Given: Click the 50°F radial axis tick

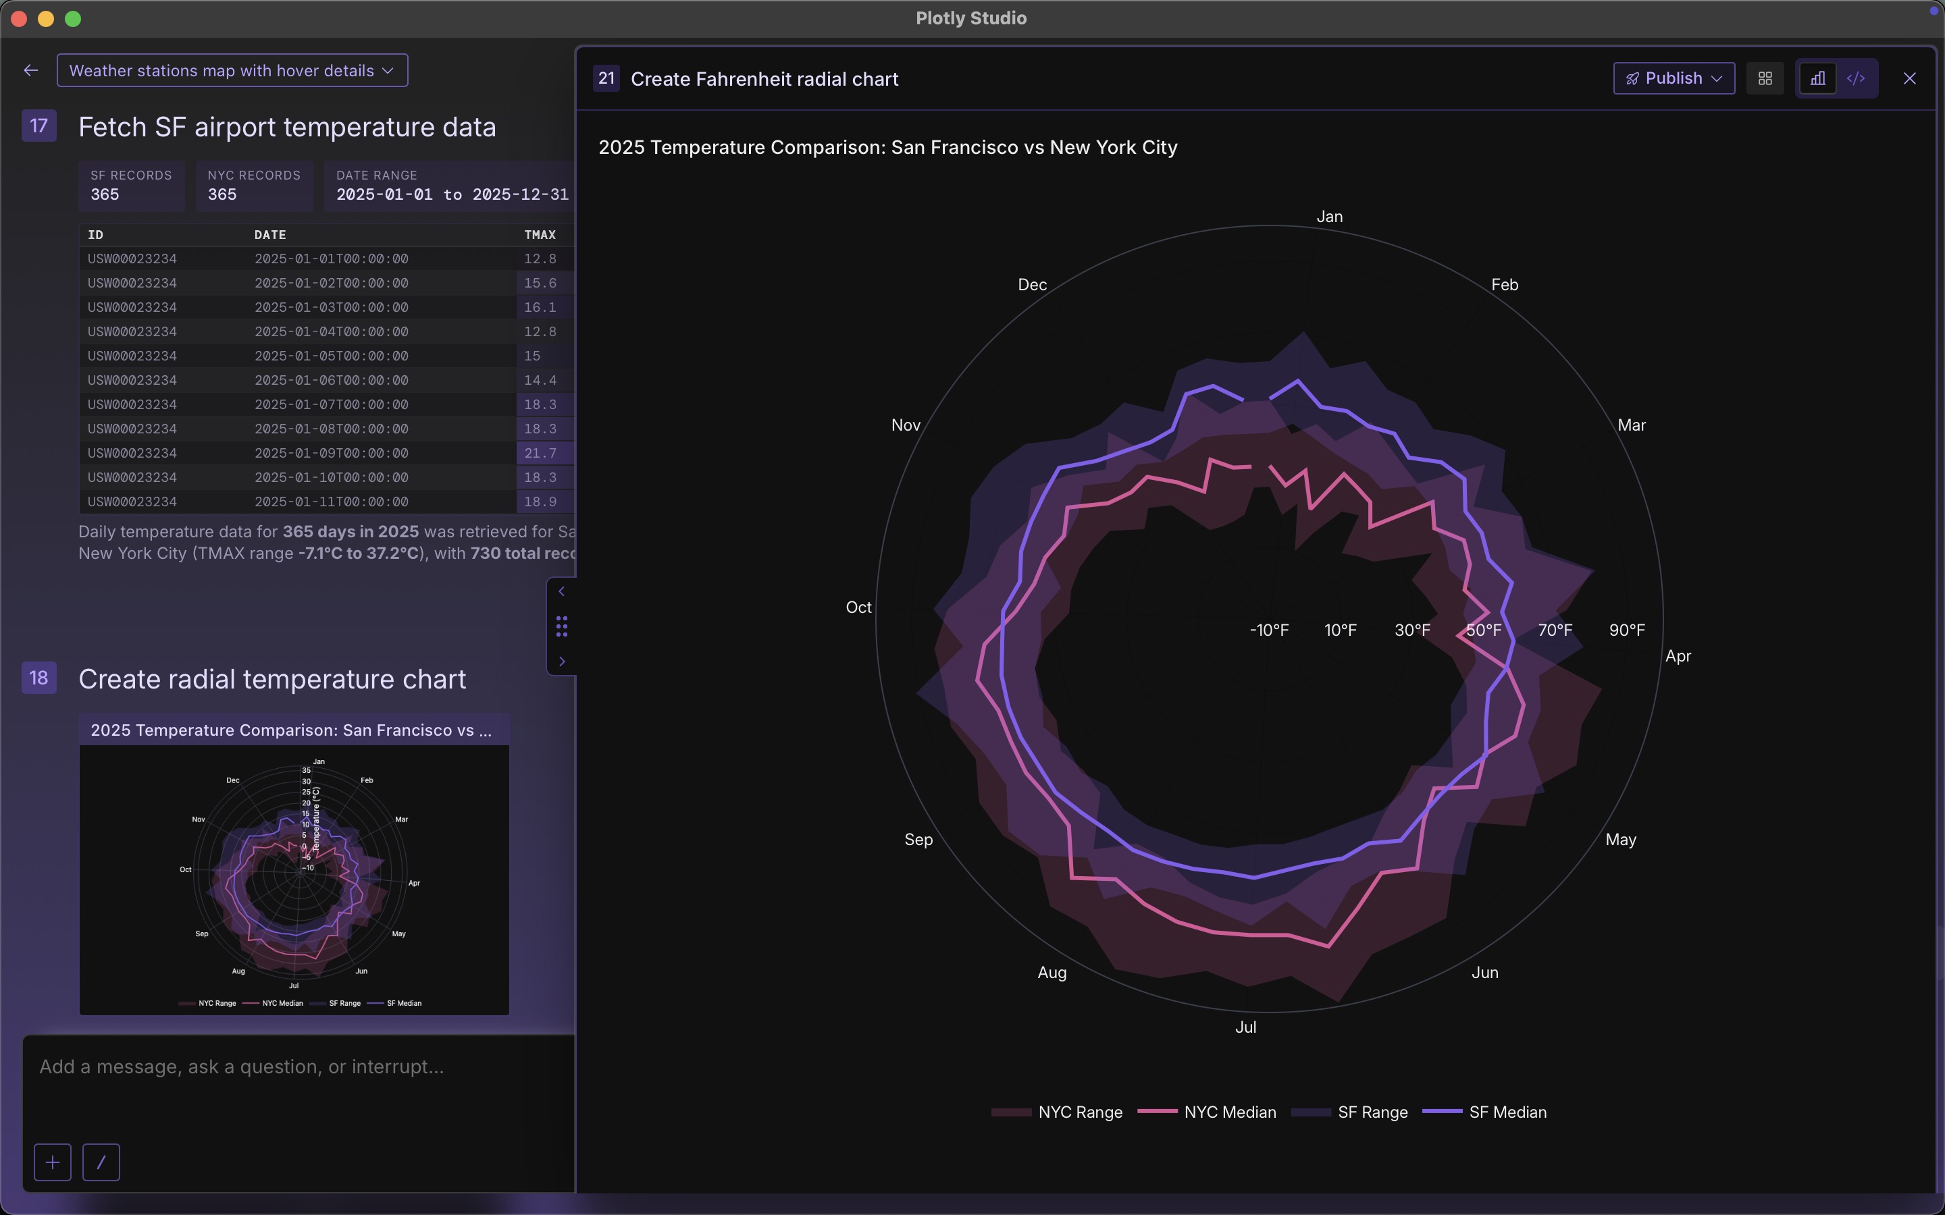Looking at the screenshot, I should pos(1484,630).
